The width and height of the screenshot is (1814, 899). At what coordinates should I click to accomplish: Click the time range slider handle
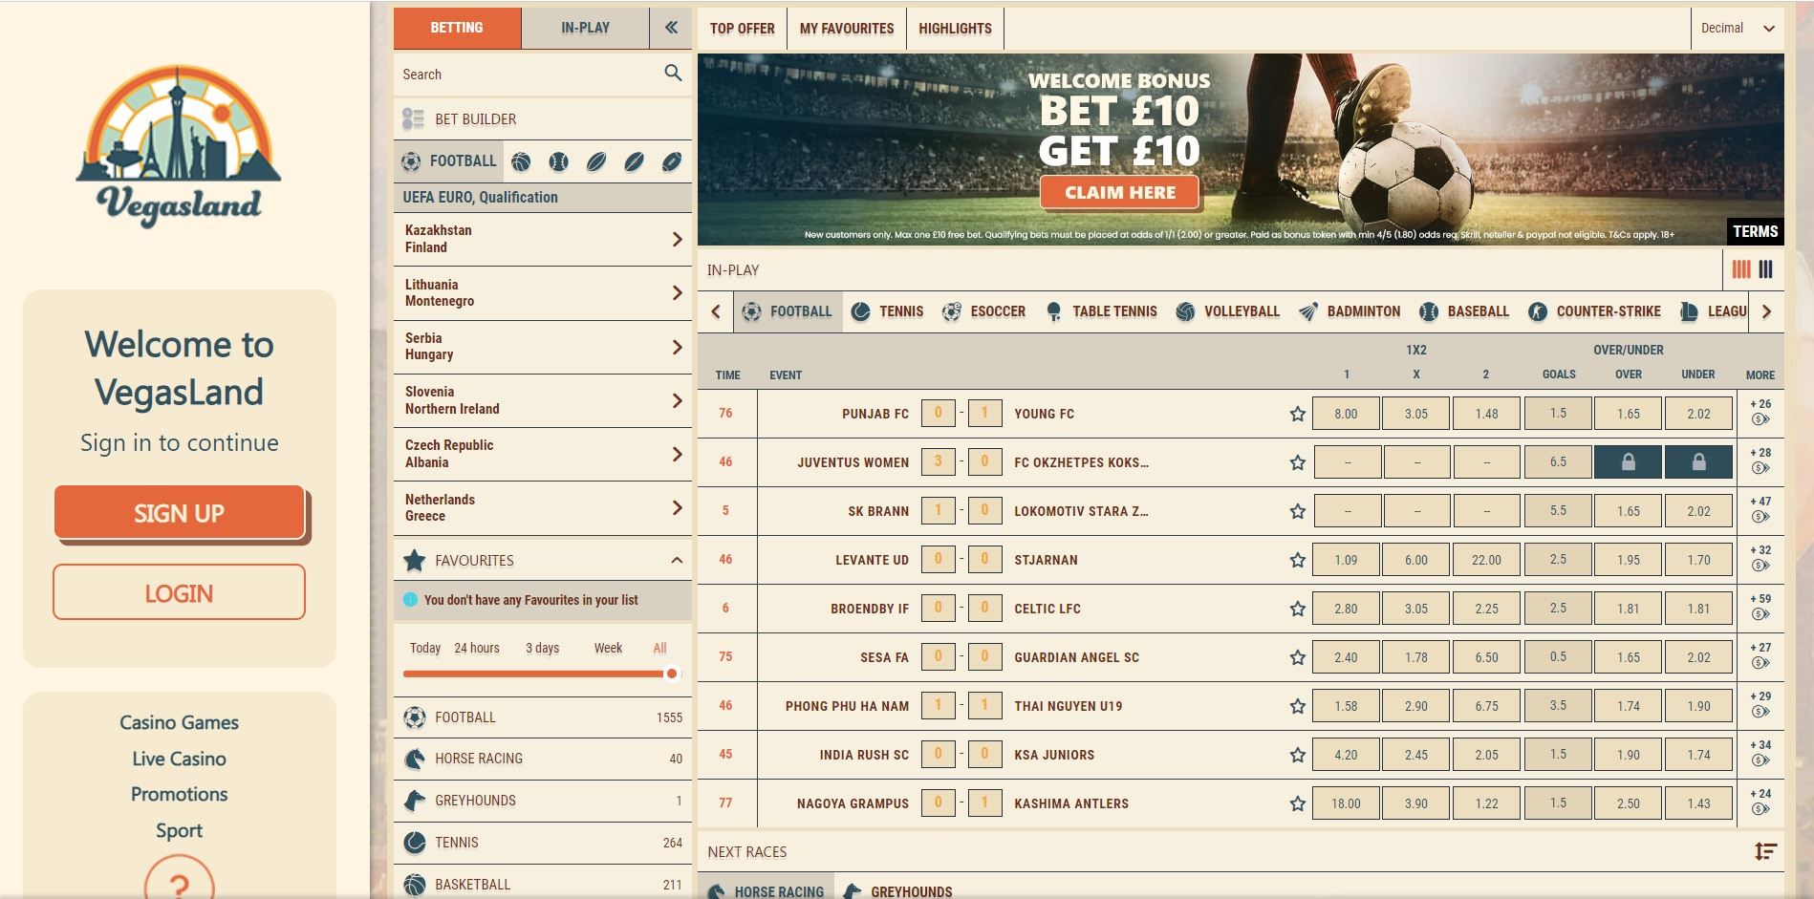pos(672,674)
